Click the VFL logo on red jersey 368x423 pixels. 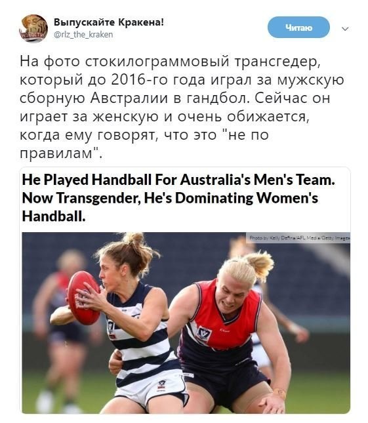pos(203,334)
